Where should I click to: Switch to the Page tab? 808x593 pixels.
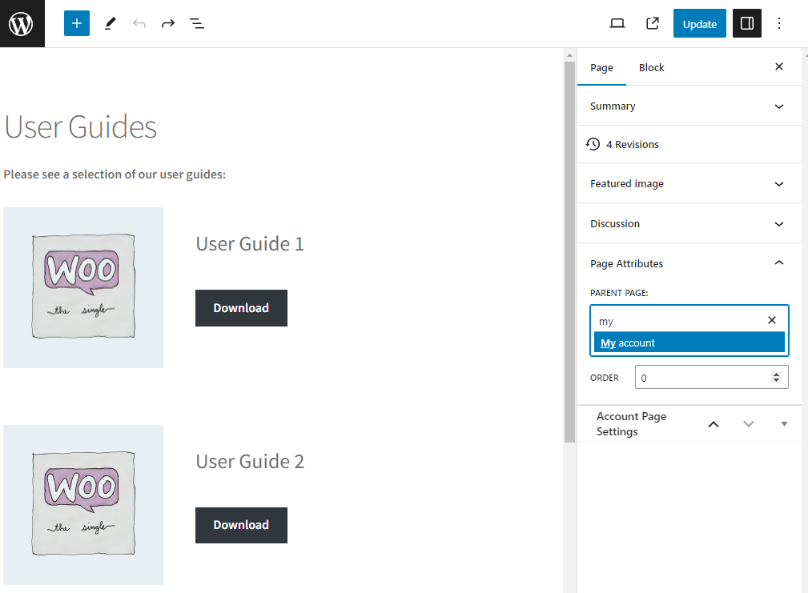(601, 68)
